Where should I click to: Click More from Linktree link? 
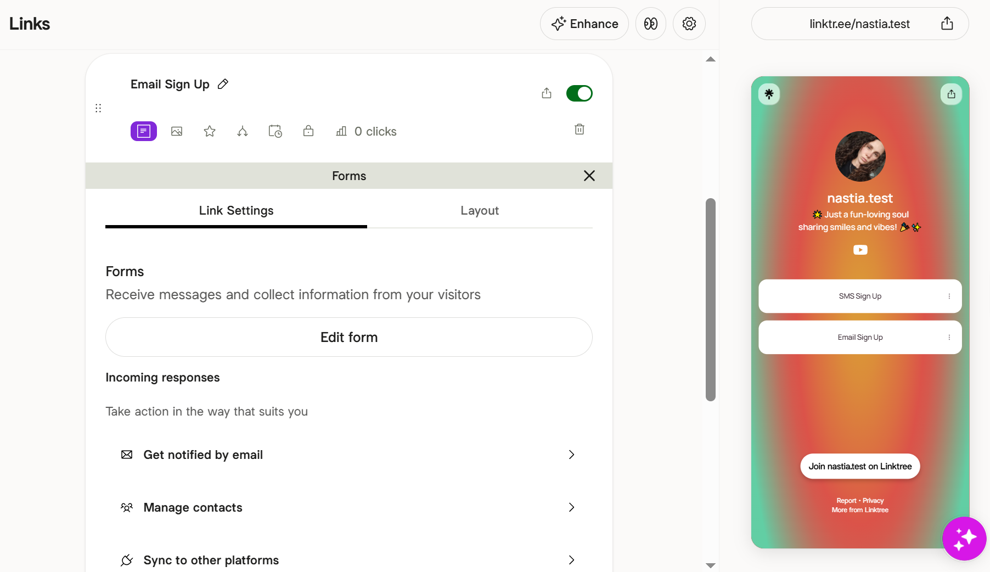point(860,510)
